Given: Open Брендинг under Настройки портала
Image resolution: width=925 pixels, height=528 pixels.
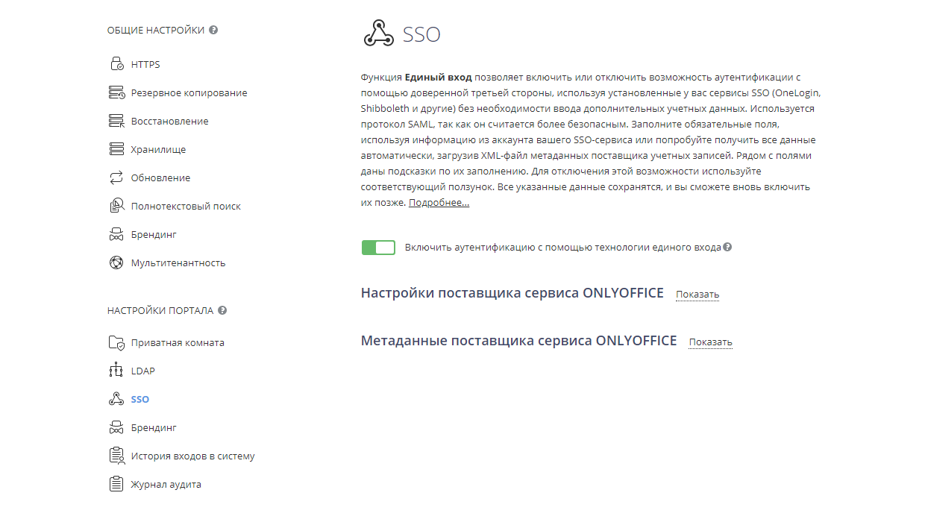Looking at the screenshot, I should coord(154,427).
